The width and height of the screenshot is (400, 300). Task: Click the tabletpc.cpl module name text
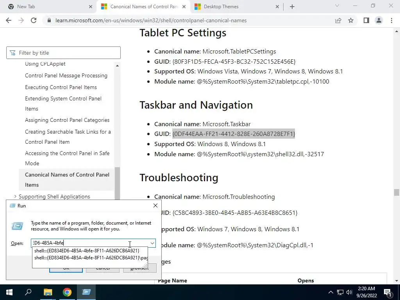coord(263,82)
